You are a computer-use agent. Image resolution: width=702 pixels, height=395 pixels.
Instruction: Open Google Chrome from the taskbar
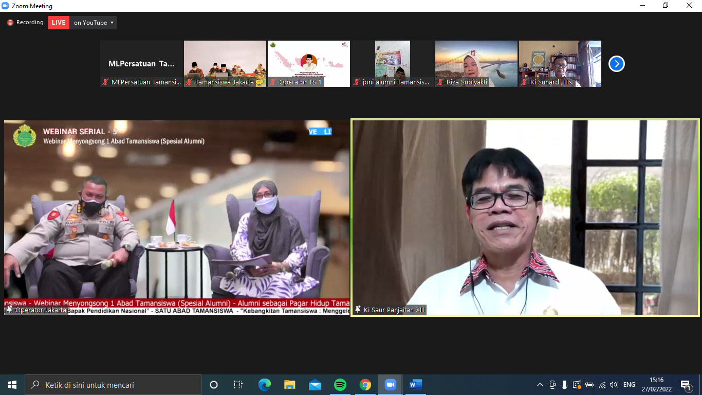pyautogui.click(x=365, y=385)
